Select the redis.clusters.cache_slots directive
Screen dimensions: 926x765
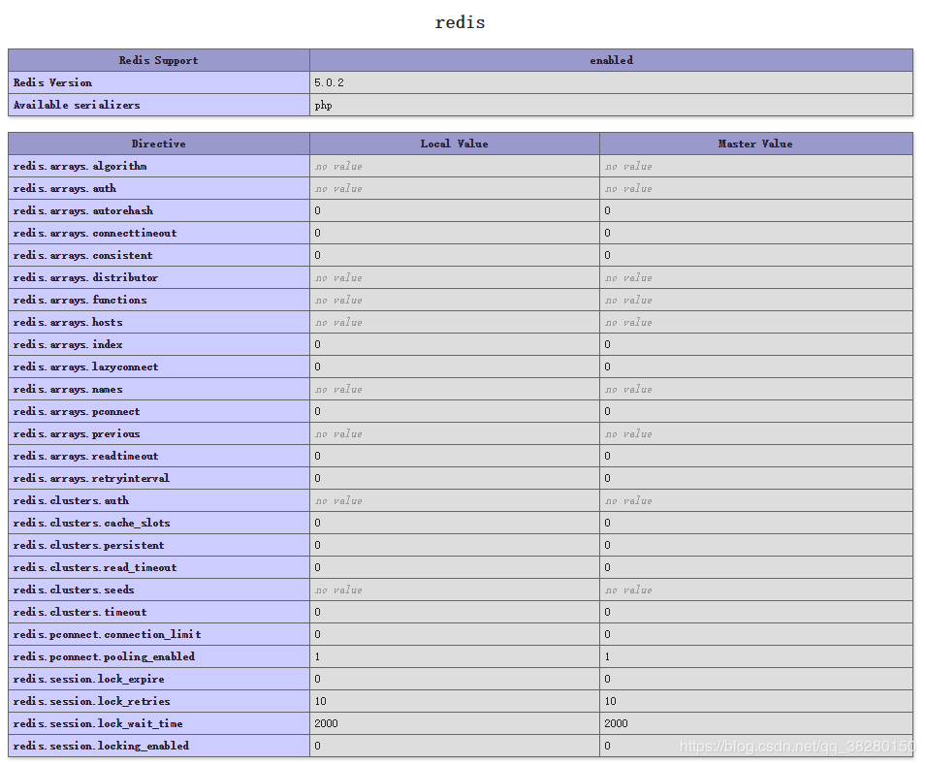point(91,523)
